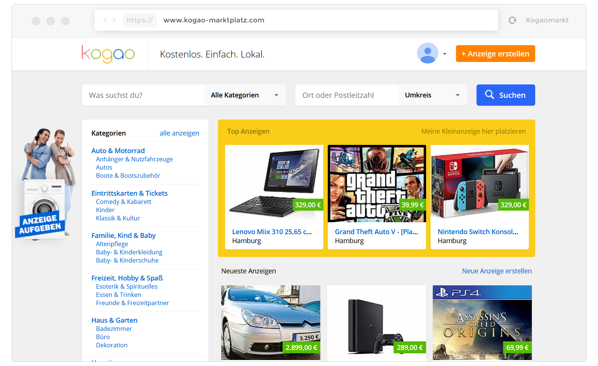
Task: Click the browser back arrow
Action: pos(105,20)
